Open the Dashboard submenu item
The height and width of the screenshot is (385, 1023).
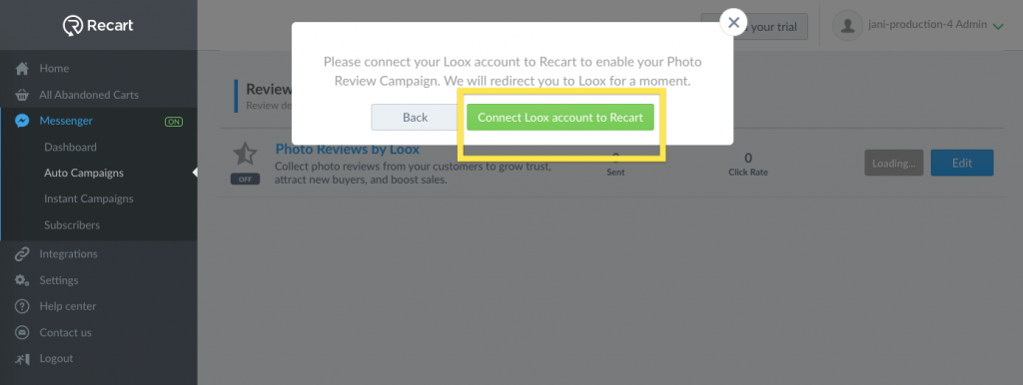coord(71,148)
